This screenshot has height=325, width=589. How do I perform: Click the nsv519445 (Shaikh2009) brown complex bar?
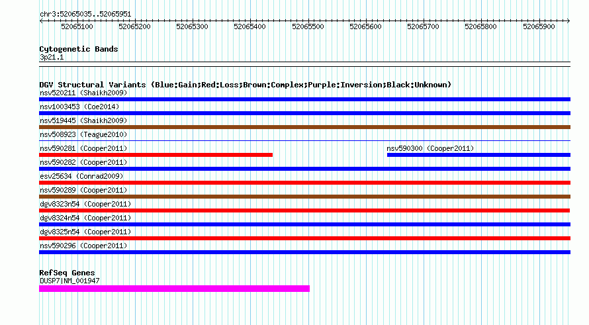304,127
